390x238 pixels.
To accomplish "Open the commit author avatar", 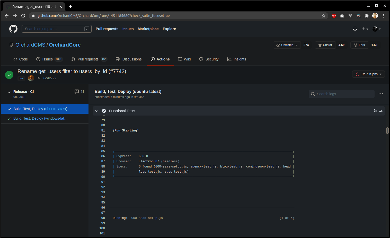I will click(x=31, y=78).
